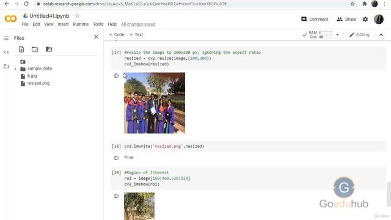This screenshot has height=220, width=391.
Task: Click the browser forward arrow
Action: click(16, 4)
